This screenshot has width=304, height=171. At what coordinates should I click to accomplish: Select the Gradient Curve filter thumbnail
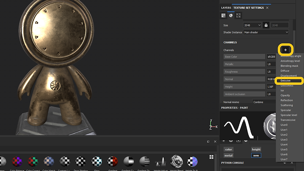[x=128, y=162]
